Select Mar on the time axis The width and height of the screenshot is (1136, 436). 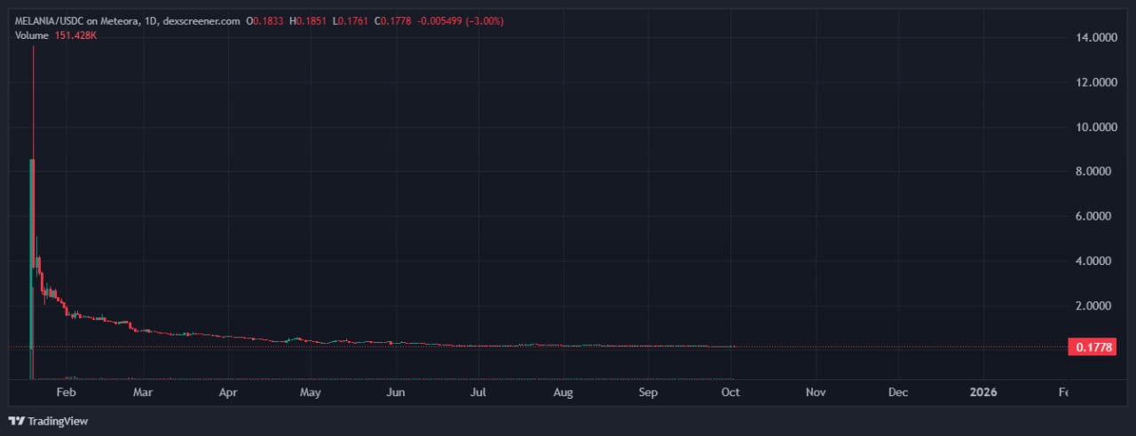click(x=142, y=392)
